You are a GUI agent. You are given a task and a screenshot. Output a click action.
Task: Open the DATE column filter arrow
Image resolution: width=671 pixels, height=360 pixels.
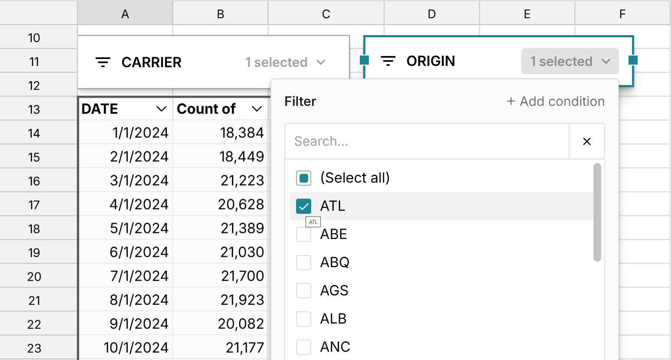(x=161, y=109)
